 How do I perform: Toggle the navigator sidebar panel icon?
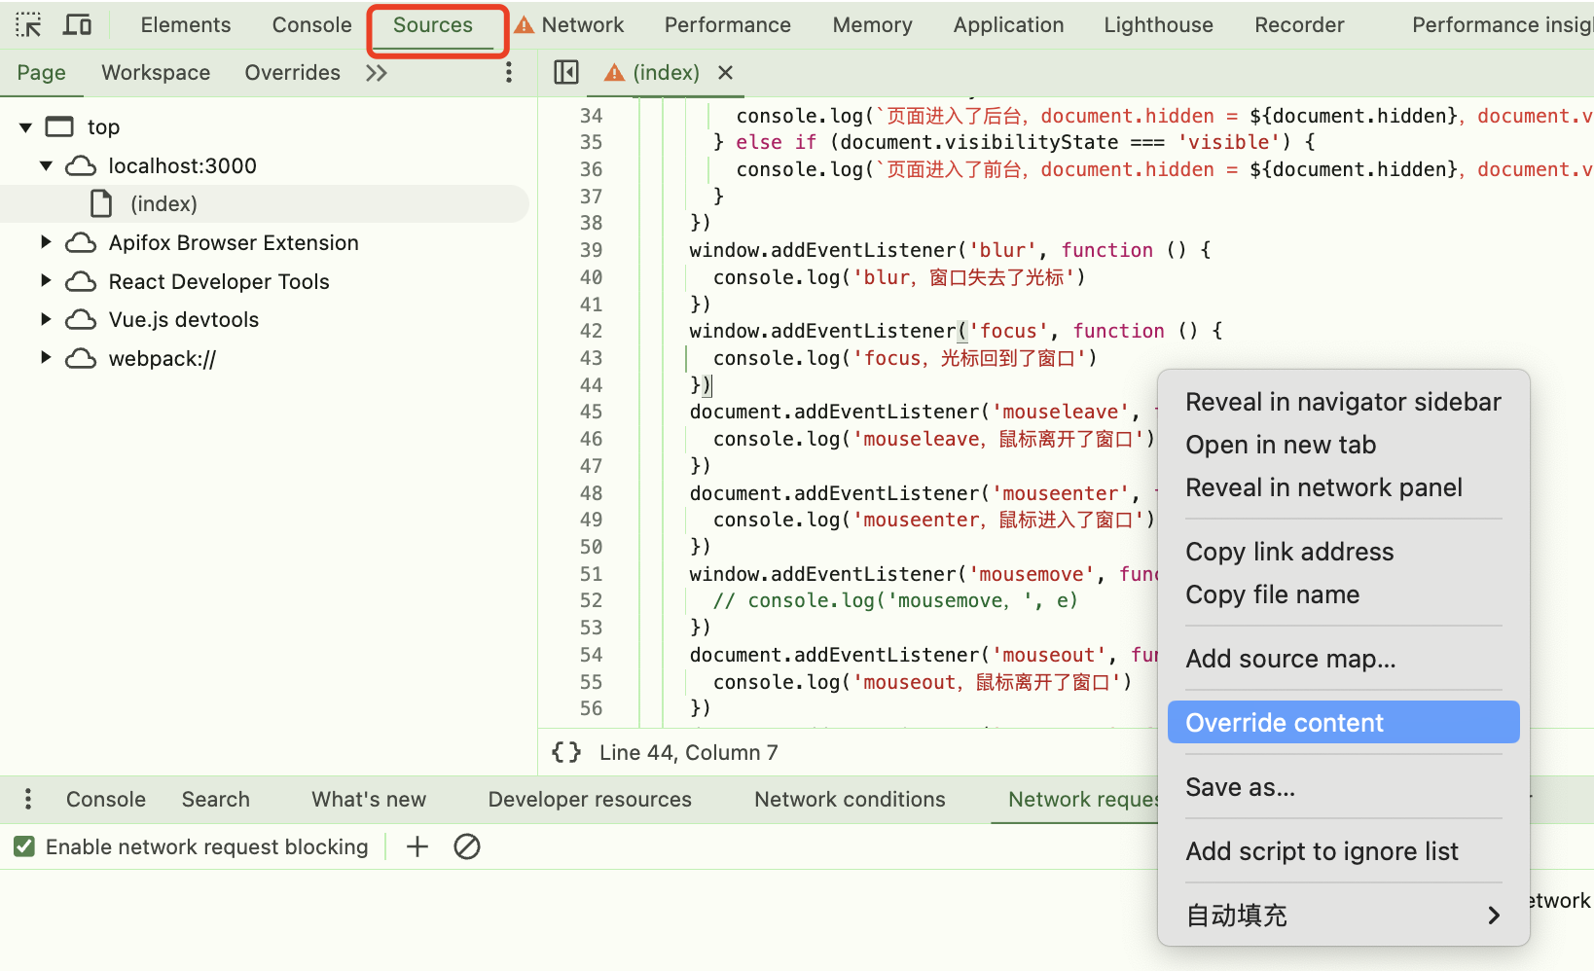click(566, 72)
